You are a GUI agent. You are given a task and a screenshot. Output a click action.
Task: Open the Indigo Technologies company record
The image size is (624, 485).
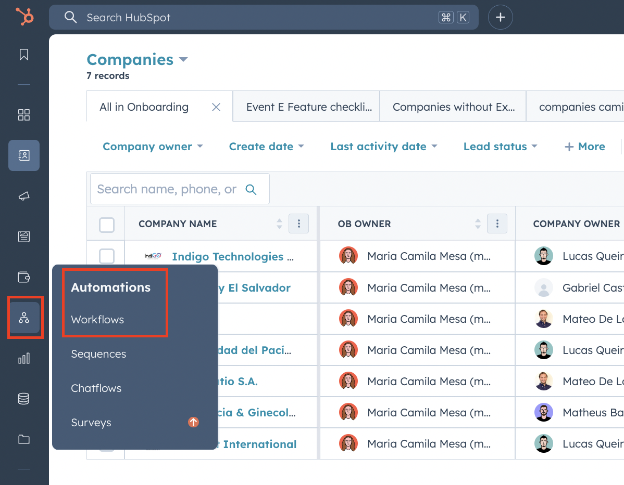click(233, 257)
